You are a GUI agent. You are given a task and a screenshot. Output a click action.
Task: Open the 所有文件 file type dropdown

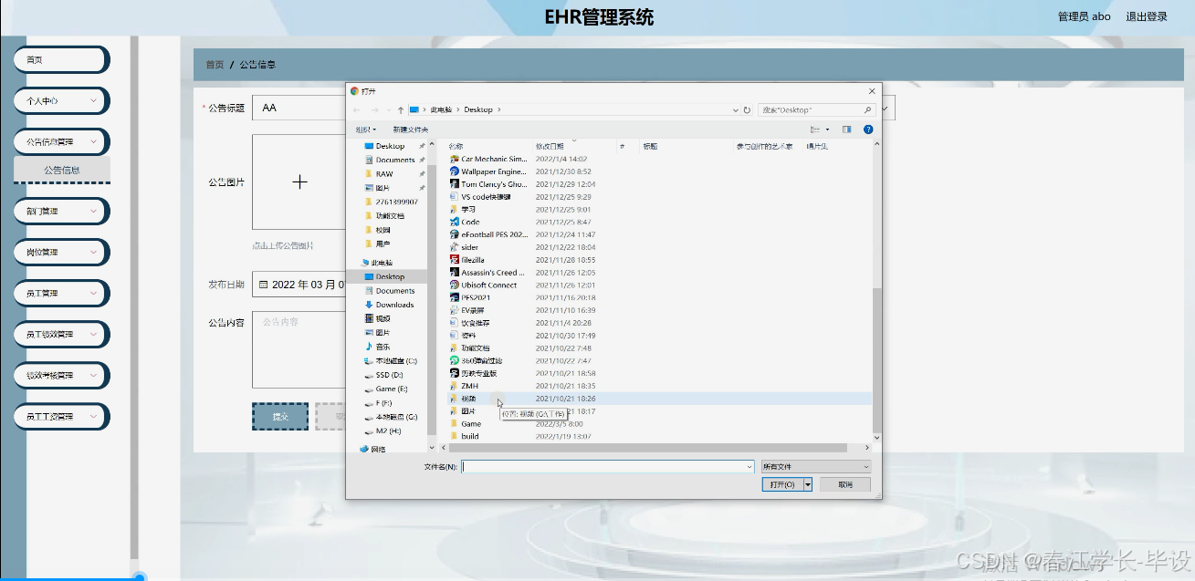[815, 467]
